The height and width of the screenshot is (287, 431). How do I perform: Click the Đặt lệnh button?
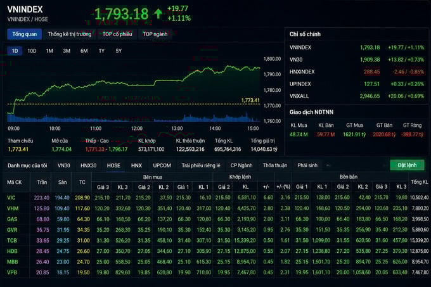pyautogui.click(x=407, y=165)
